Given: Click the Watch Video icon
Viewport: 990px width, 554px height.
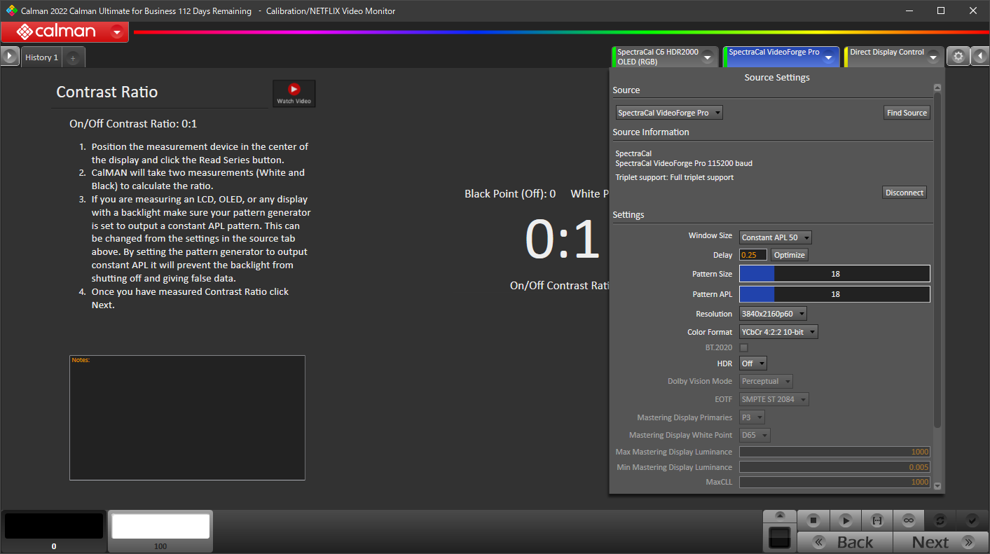Looking at the screenshot, I should pyautogui.click(x=294, y=93).
